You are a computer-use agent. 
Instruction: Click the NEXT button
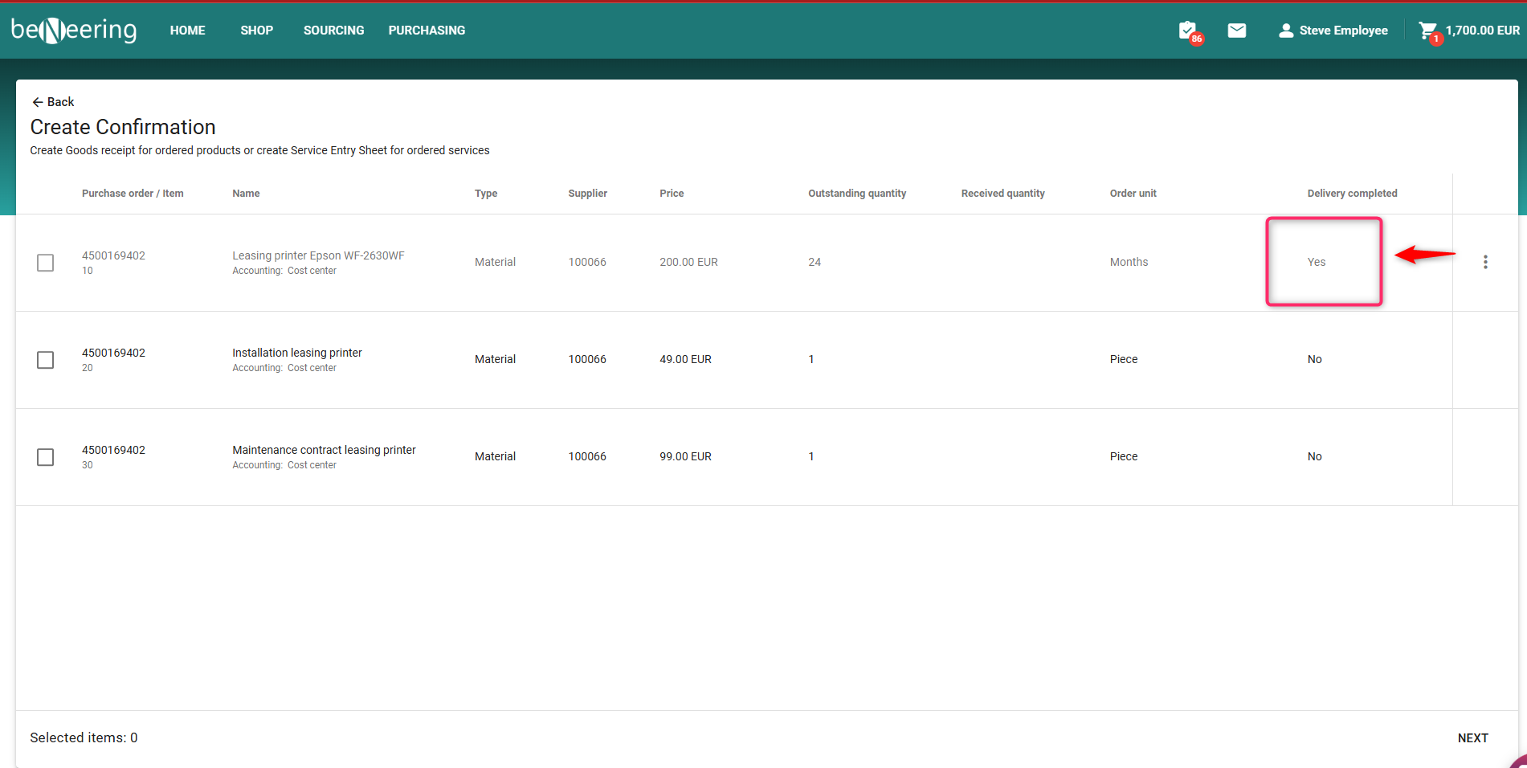click(x=1472, y=738)
